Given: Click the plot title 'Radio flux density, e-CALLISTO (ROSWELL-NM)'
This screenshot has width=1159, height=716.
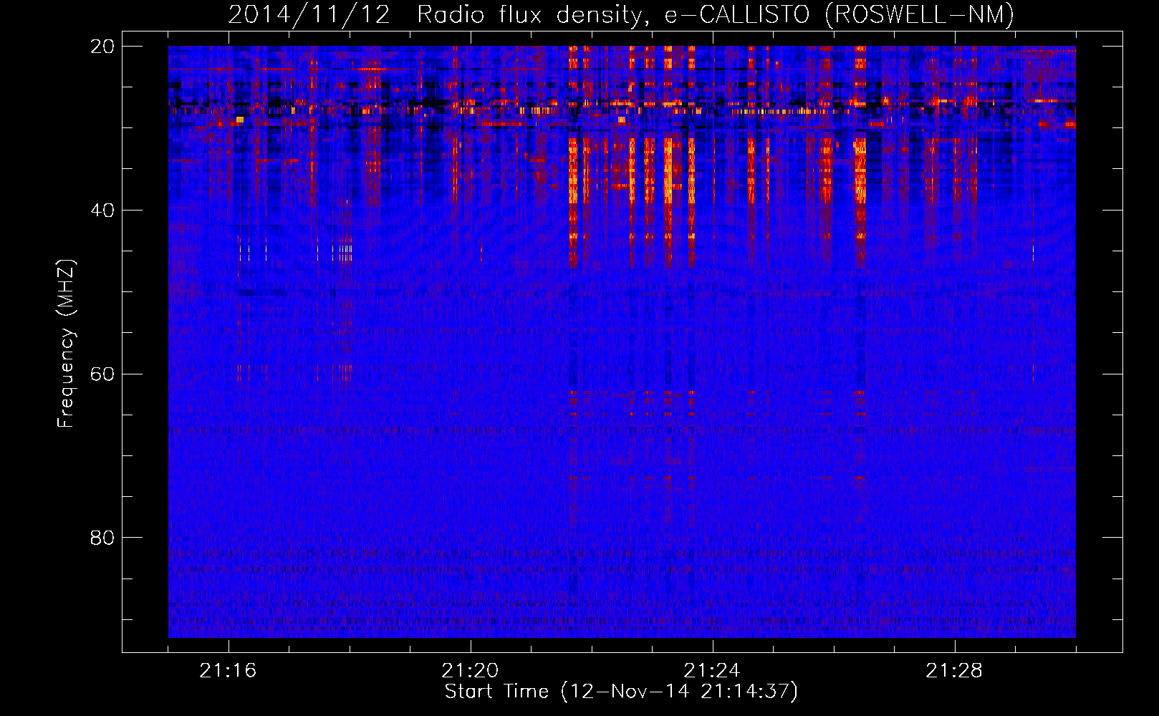Looking at the screenshot, I should (716, 14).
